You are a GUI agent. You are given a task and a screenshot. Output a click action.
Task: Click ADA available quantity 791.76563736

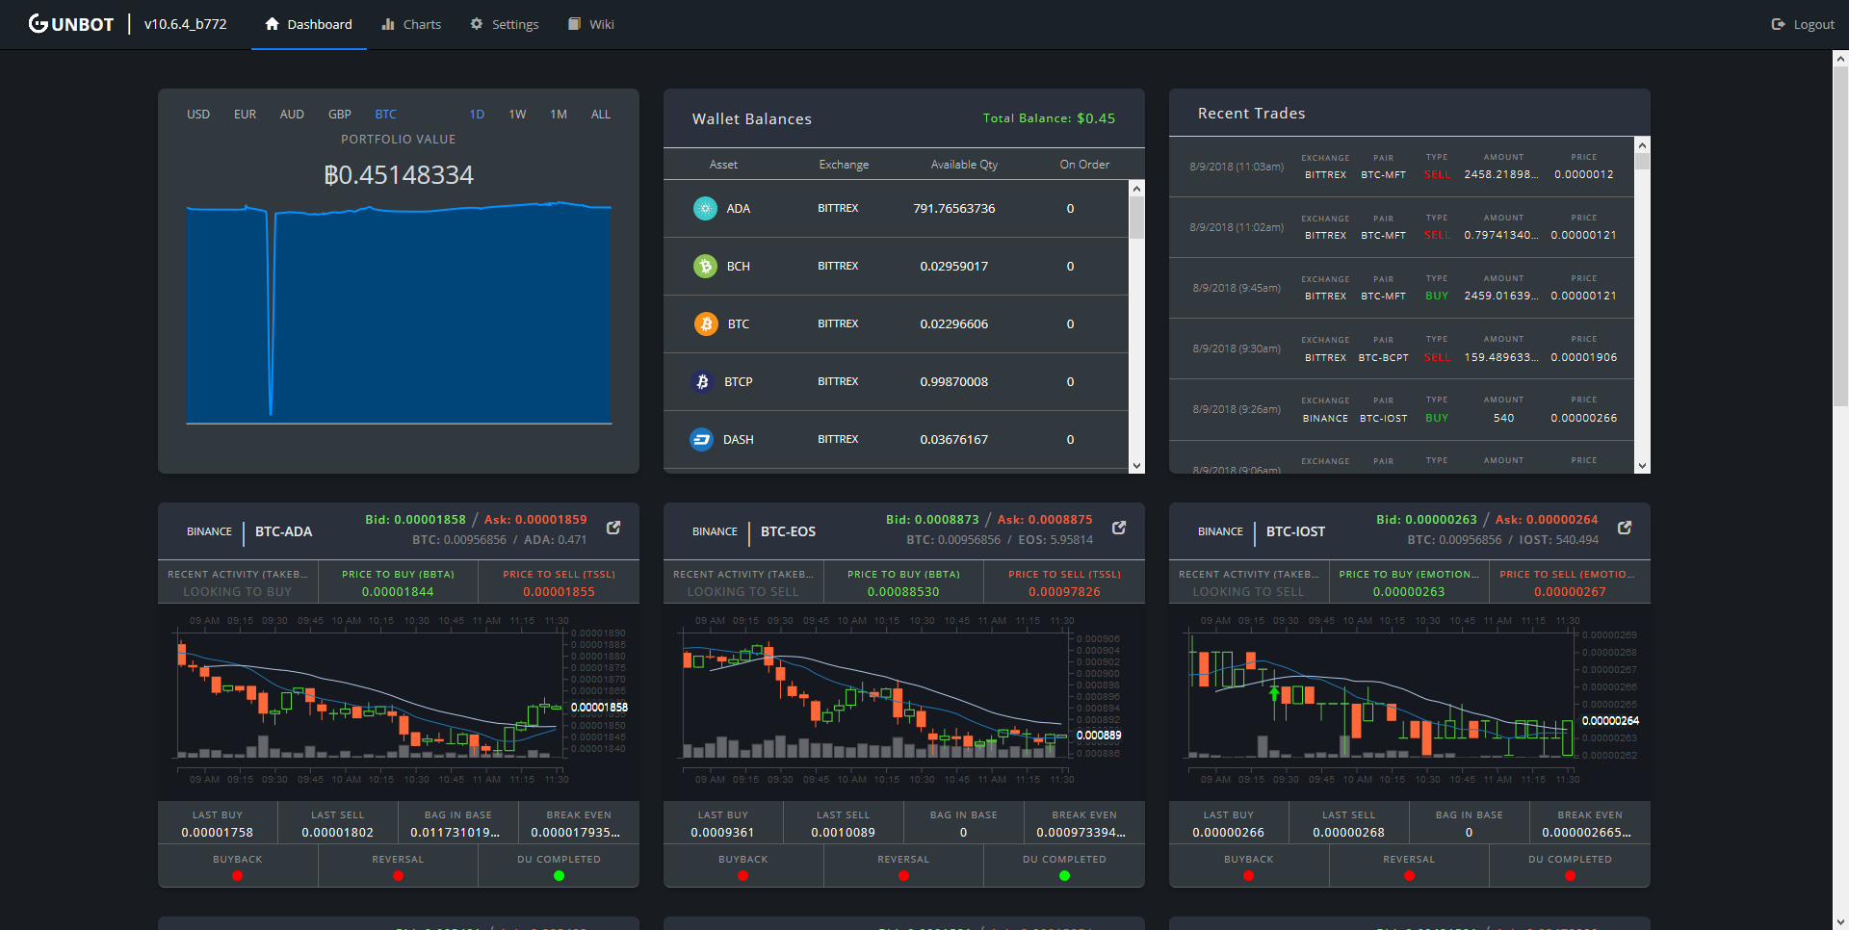[x=954, y=208]
